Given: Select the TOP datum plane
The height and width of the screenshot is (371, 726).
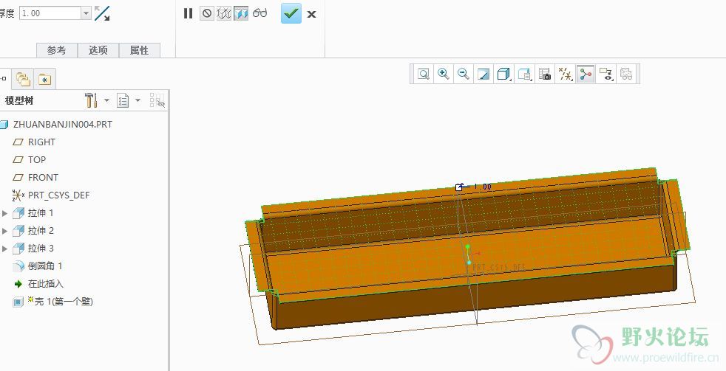Looking at the screenshot, I should click(x=36, y=160).
